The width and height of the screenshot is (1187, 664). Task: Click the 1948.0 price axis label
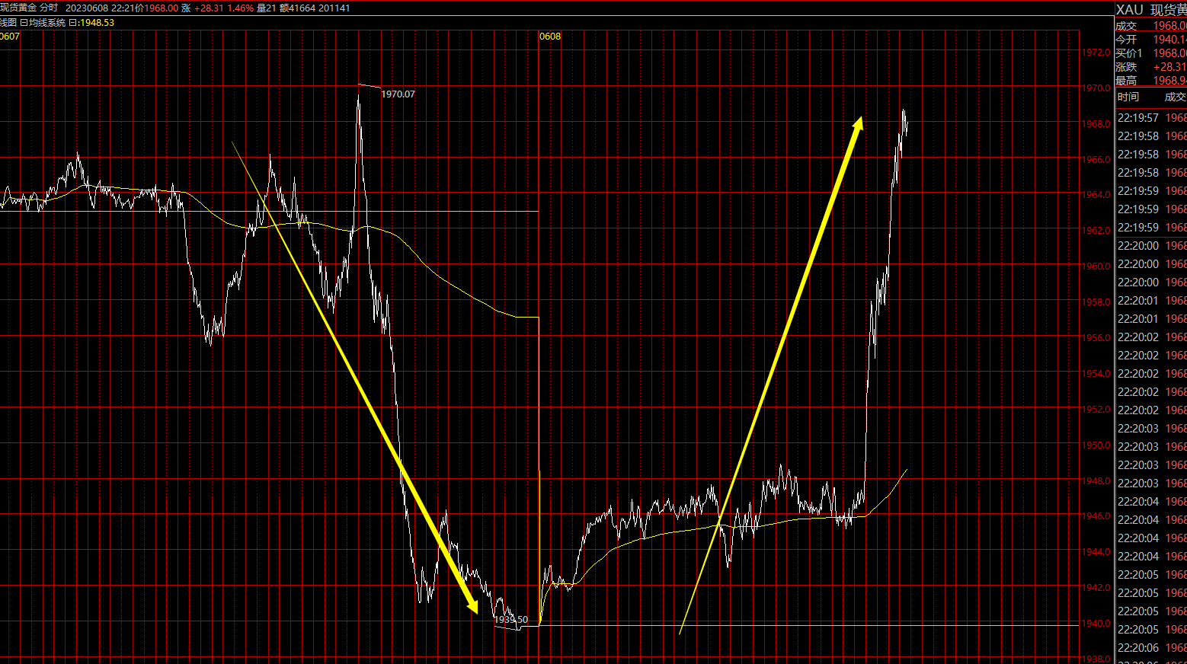tap(1096, 481)
